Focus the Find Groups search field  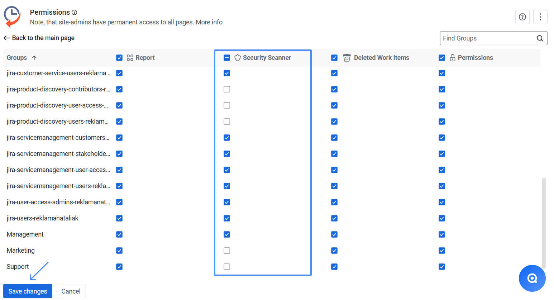click(x=487, y=38)
